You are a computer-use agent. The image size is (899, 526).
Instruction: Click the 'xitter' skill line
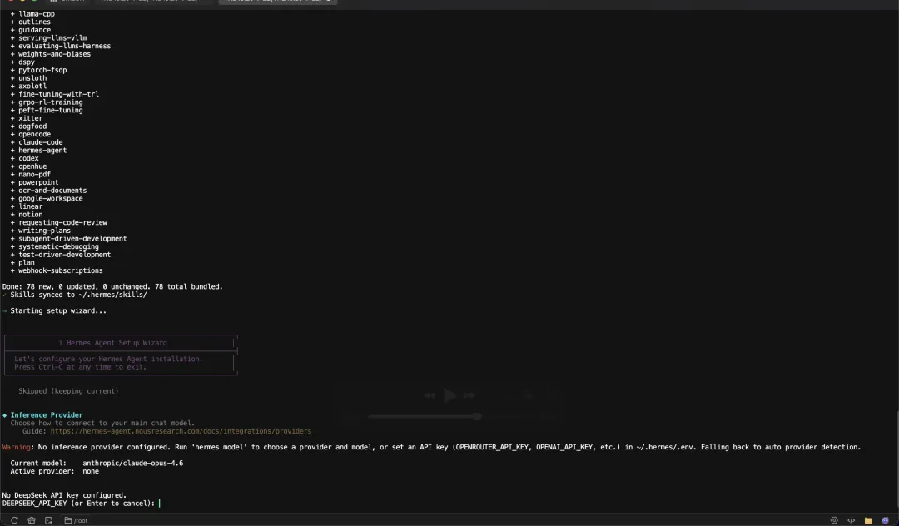[27, 118]
